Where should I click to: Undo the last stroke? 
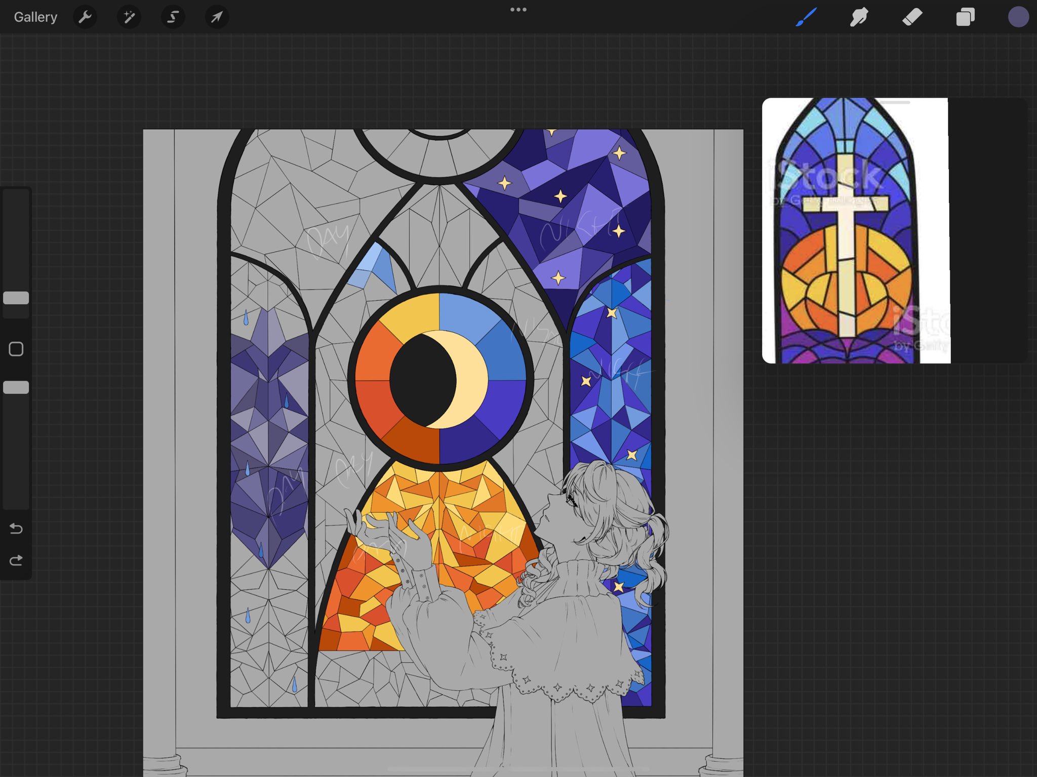click(16, 529)
